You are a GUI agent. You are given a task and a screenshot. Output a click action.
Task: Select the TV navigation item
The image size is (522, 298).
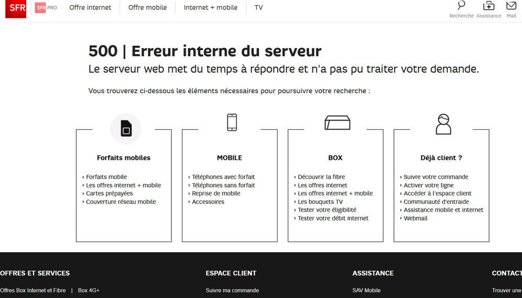(259, 8)
